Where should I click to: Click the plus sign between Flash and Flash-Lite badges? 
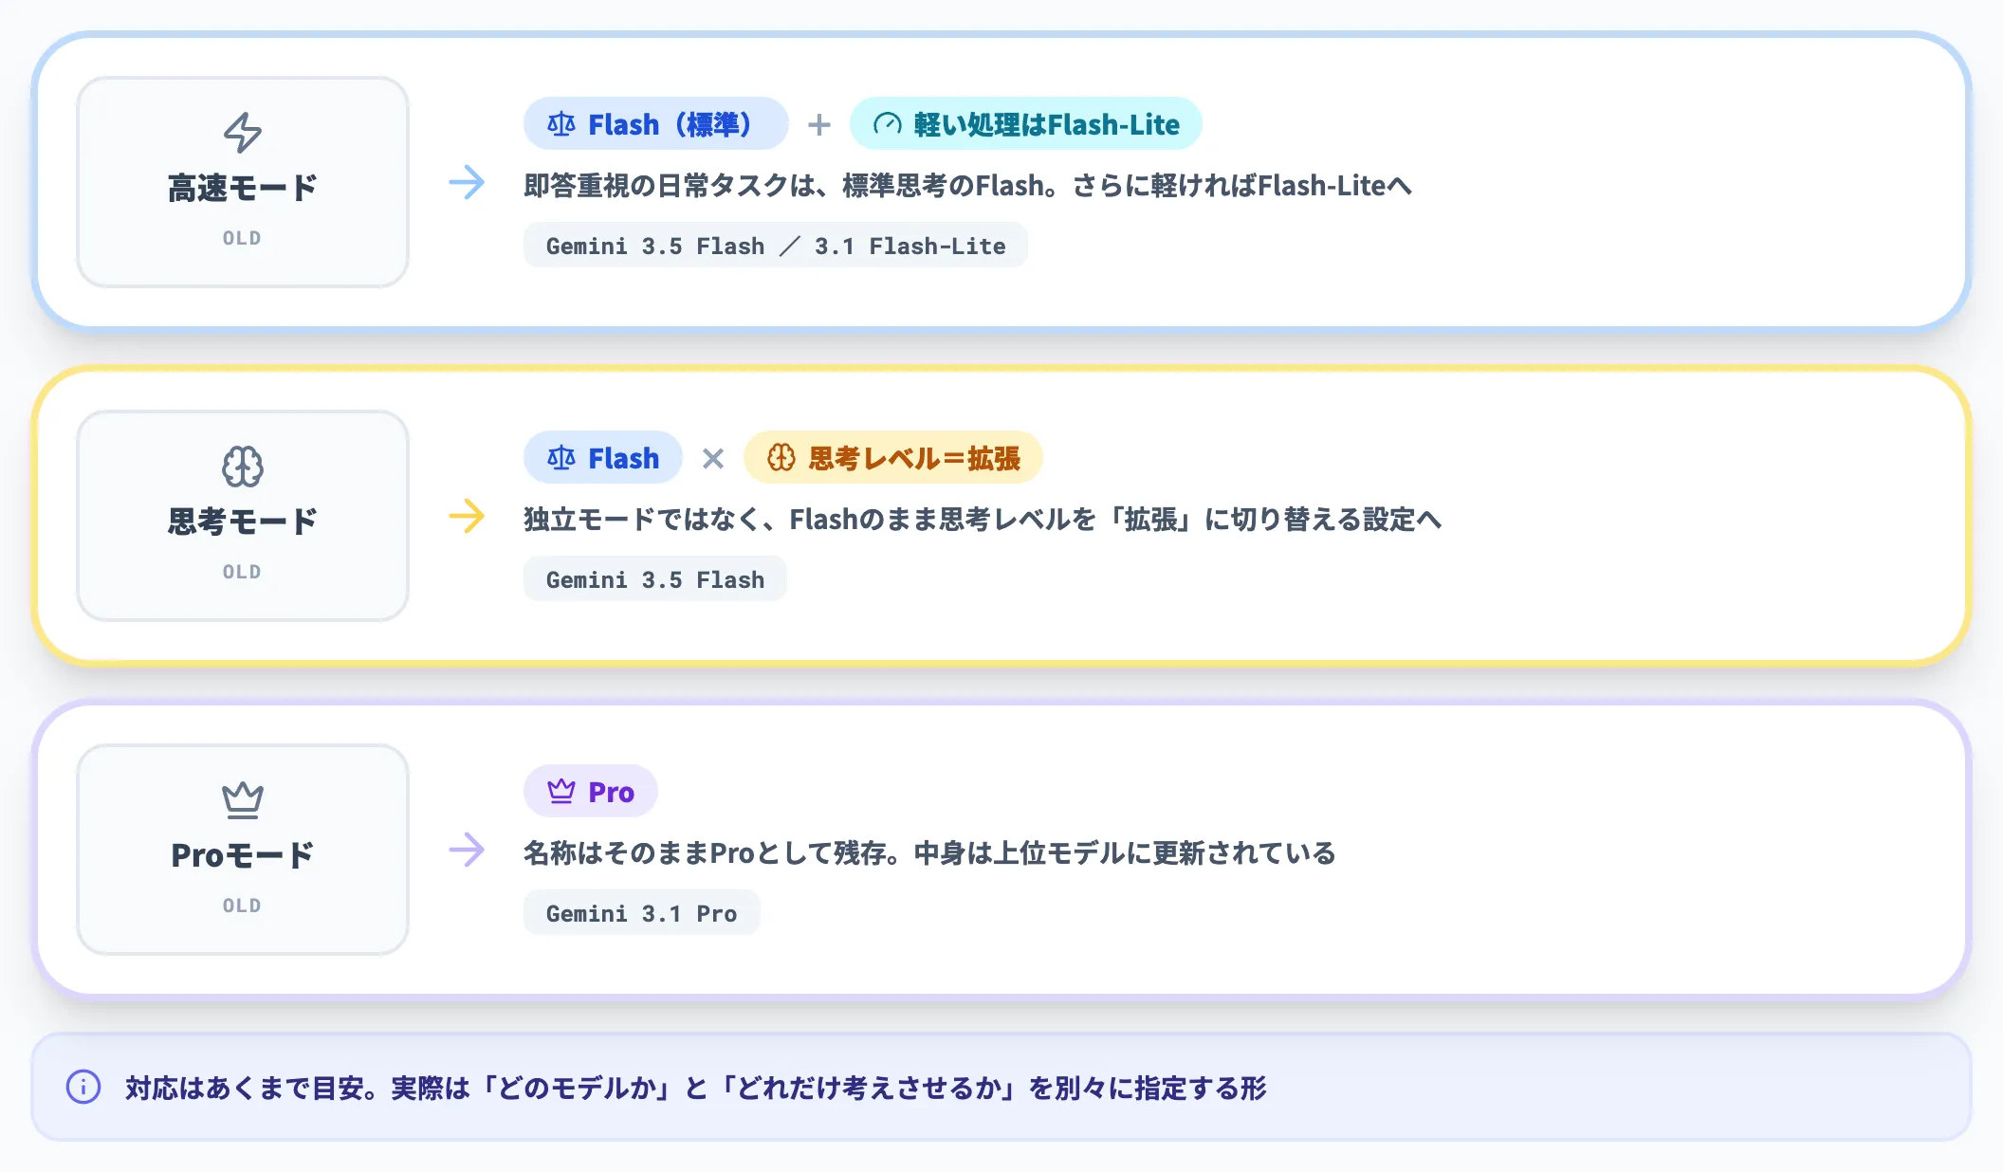(x=819, y=124)
